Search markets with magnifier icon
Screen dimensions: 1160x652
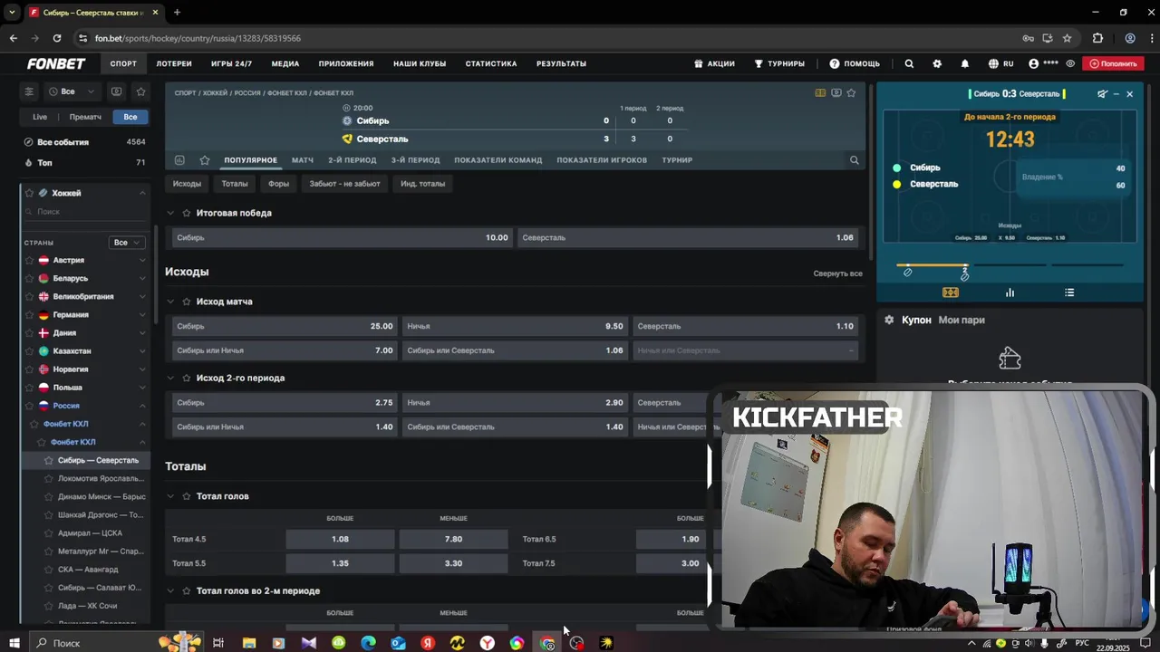(854, 160)
